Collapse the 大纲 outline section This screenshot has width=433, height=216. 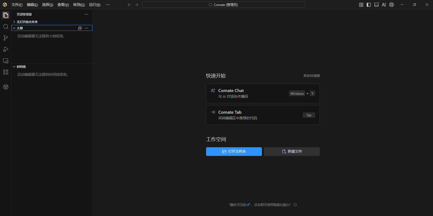(20, 28)
